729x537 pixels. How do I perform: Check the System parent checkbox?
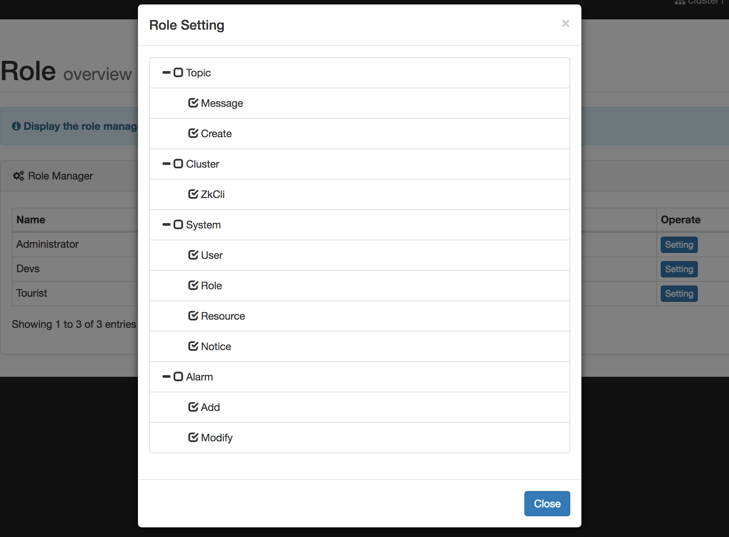click(178, 225)
